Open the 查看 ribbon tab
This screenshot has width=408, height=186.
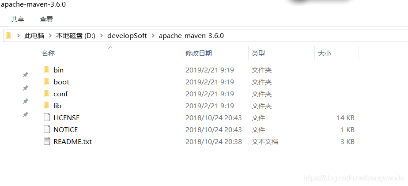click(x=46, y=19)
